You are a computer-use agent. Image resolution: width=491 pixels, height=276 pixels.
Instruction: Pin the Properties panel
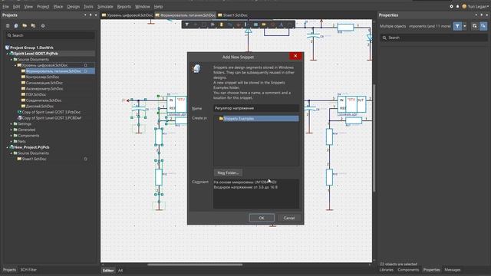click(481, 15)
